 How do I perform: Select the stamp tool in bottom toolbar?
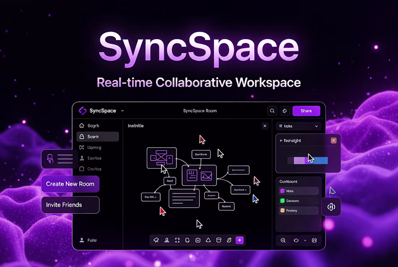pyautogui.click(x=167, y=240)
